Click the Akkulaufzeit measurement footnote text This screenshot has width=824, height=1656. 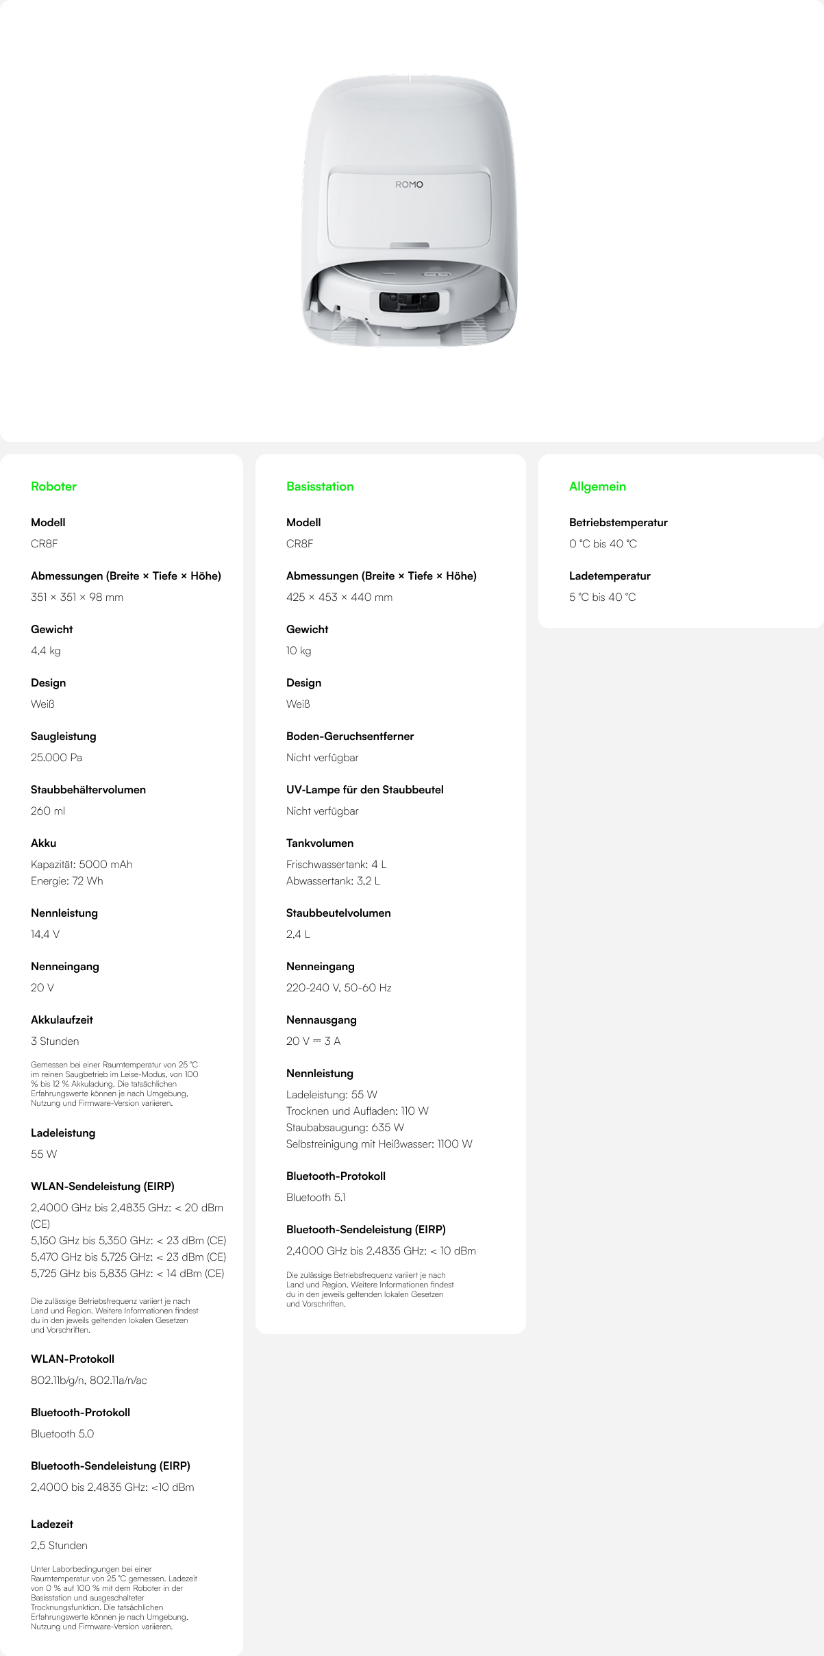114,1084
